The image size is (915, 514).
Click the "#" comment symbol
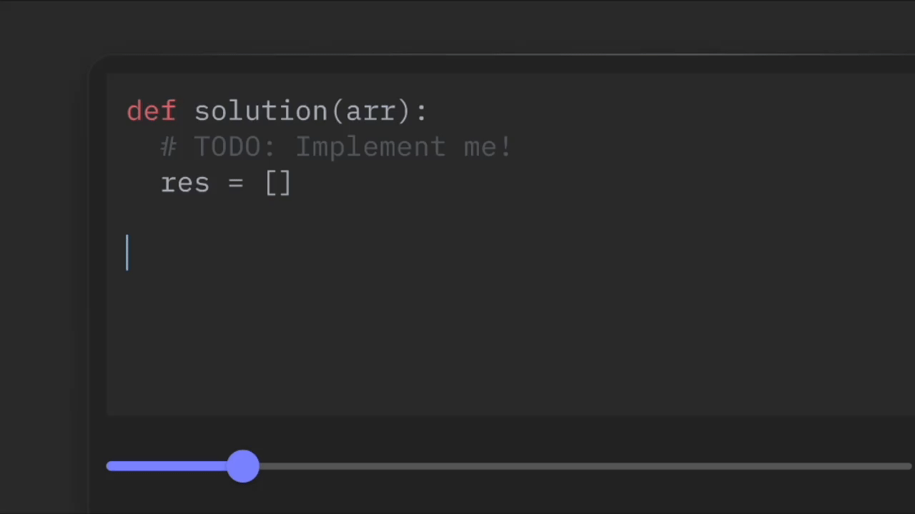click(168, 147)
